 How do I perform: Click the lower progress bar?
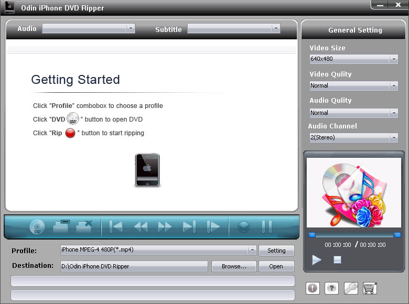[153, 295]
